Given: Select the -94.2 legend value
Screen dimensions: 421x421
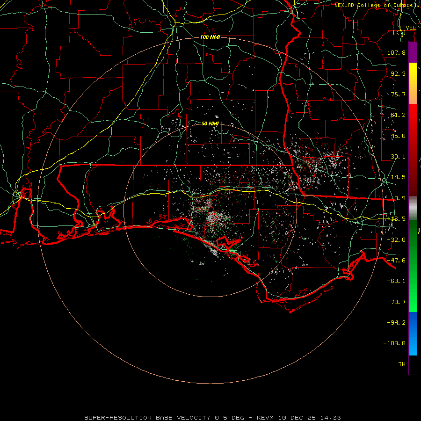Looking at the screenshot, I should pyautogui.click(x=396, y=323).
